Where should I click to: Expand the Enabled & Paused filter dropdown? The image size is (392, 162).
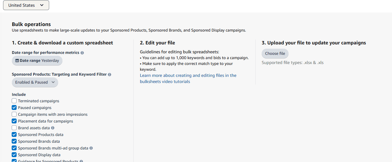click(x=35, y=82)
